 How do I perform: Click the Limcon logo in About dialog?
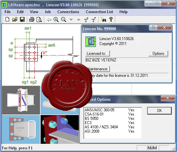click(x=91, y=42)
